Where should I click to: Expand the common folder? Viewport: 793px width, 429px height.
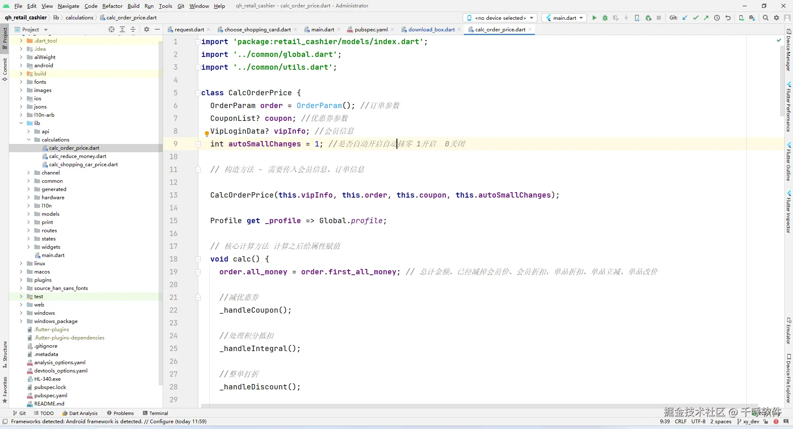tap(28, 181)
